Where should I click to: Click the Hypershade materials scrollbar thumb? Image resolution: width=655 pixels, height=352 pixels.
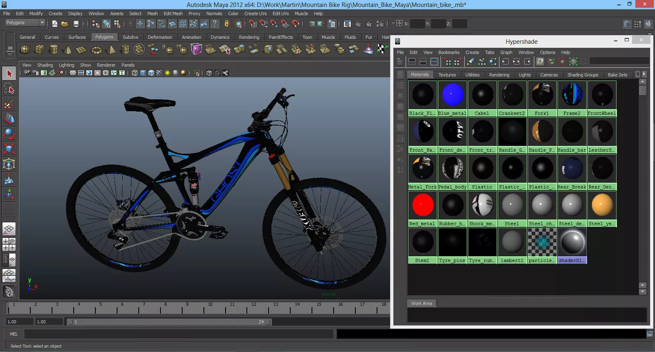pyautogui.click(x=643, y=90)
